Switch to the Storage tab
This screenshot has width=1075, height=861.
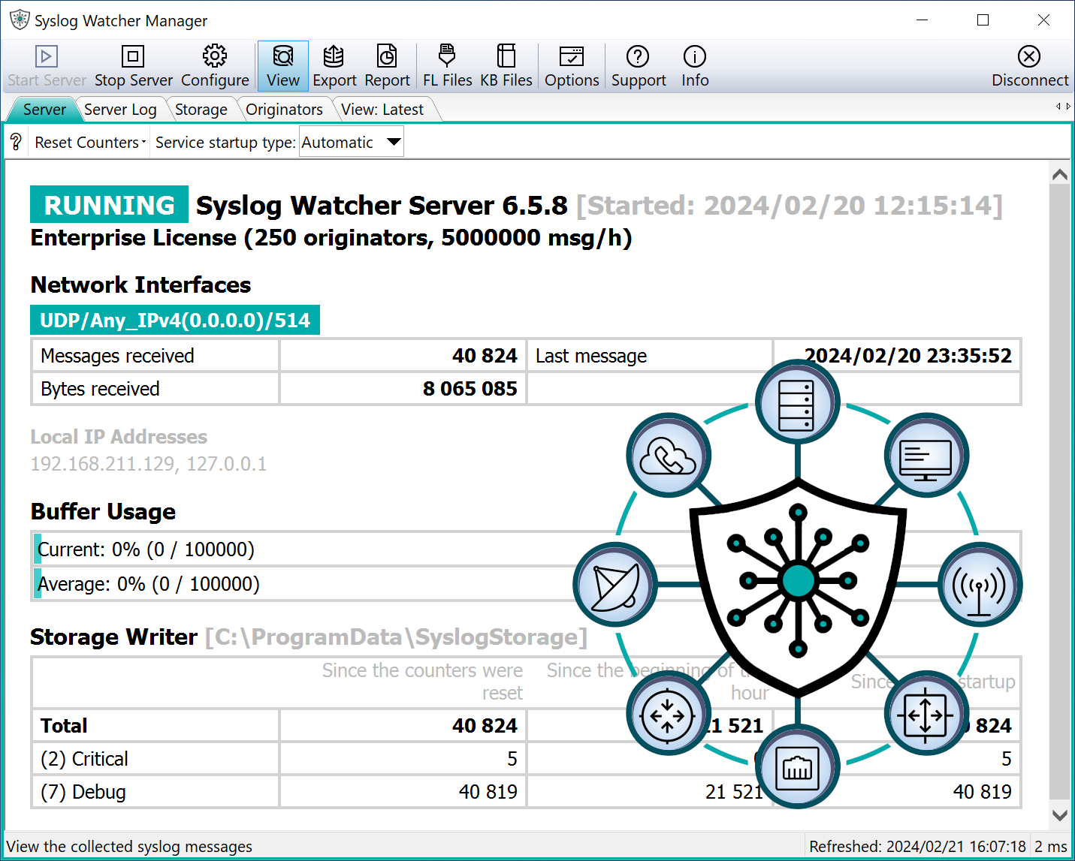[201, 110]
